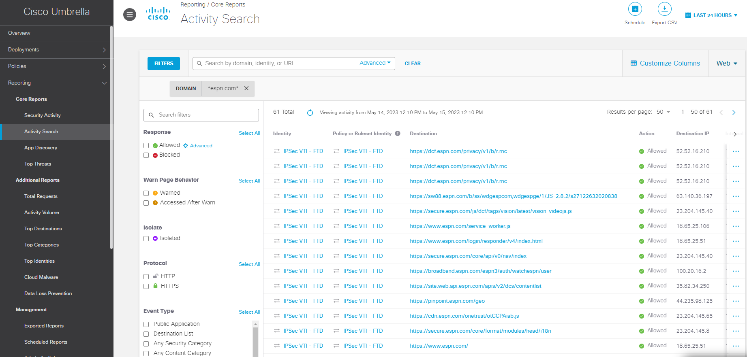The image size is (747, 357).
Task: Click the blue FILTERS button
Action: pyautogui.click(x=164, y=64)
